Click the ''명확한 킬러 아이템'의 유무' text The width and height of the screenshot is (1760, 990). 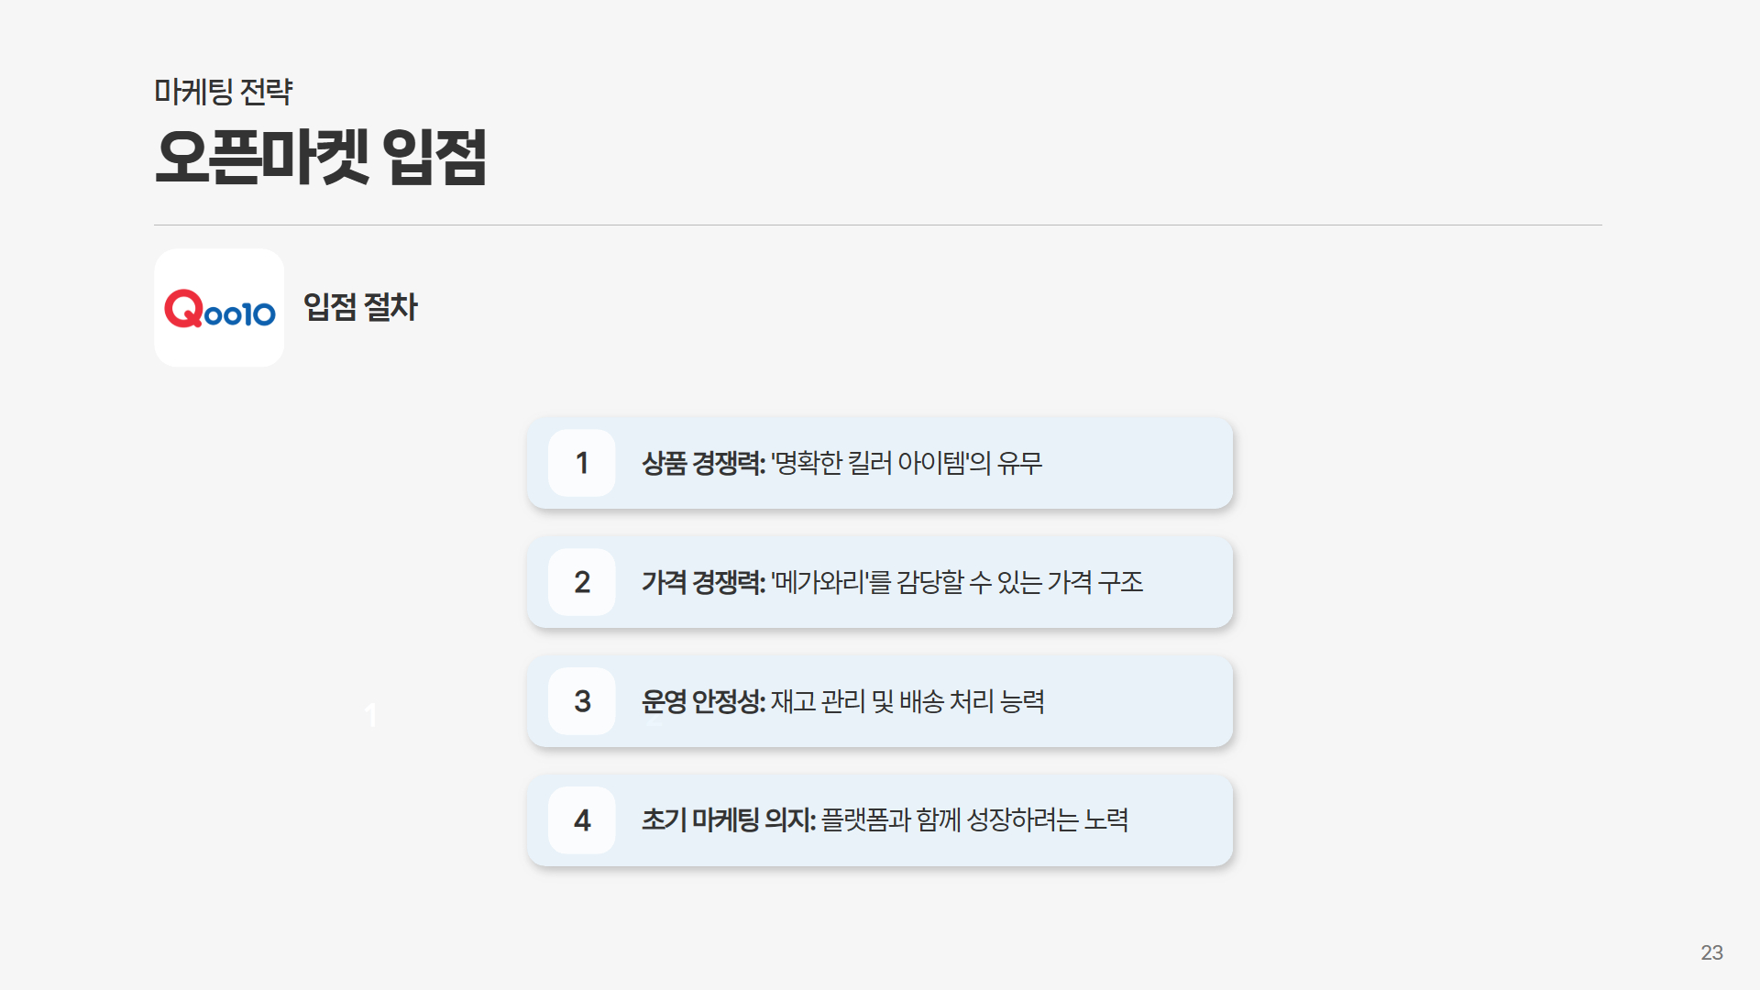pos(907,463)
